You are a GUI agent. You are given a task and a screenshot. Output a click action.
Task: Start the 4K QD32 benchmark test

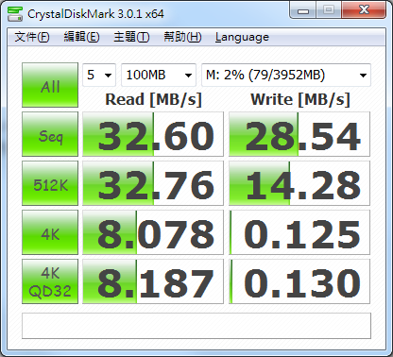(50, 281)
